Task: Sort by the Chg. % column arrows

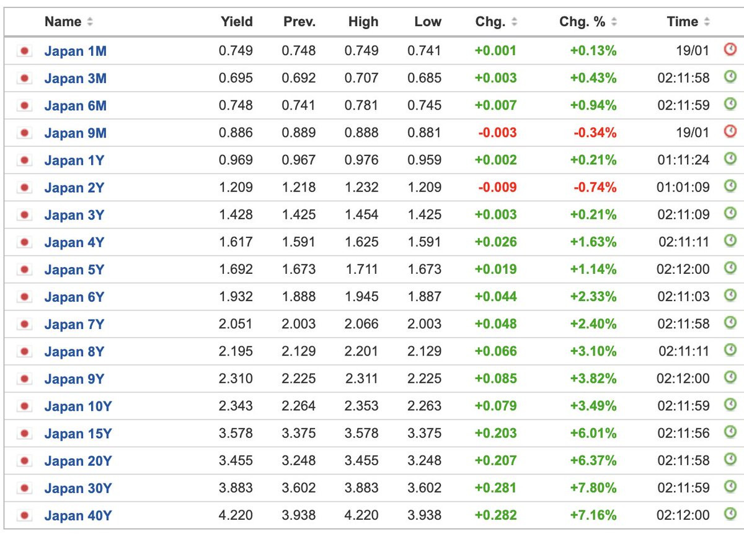Action: pyautogui.click(x=614, y=22)
